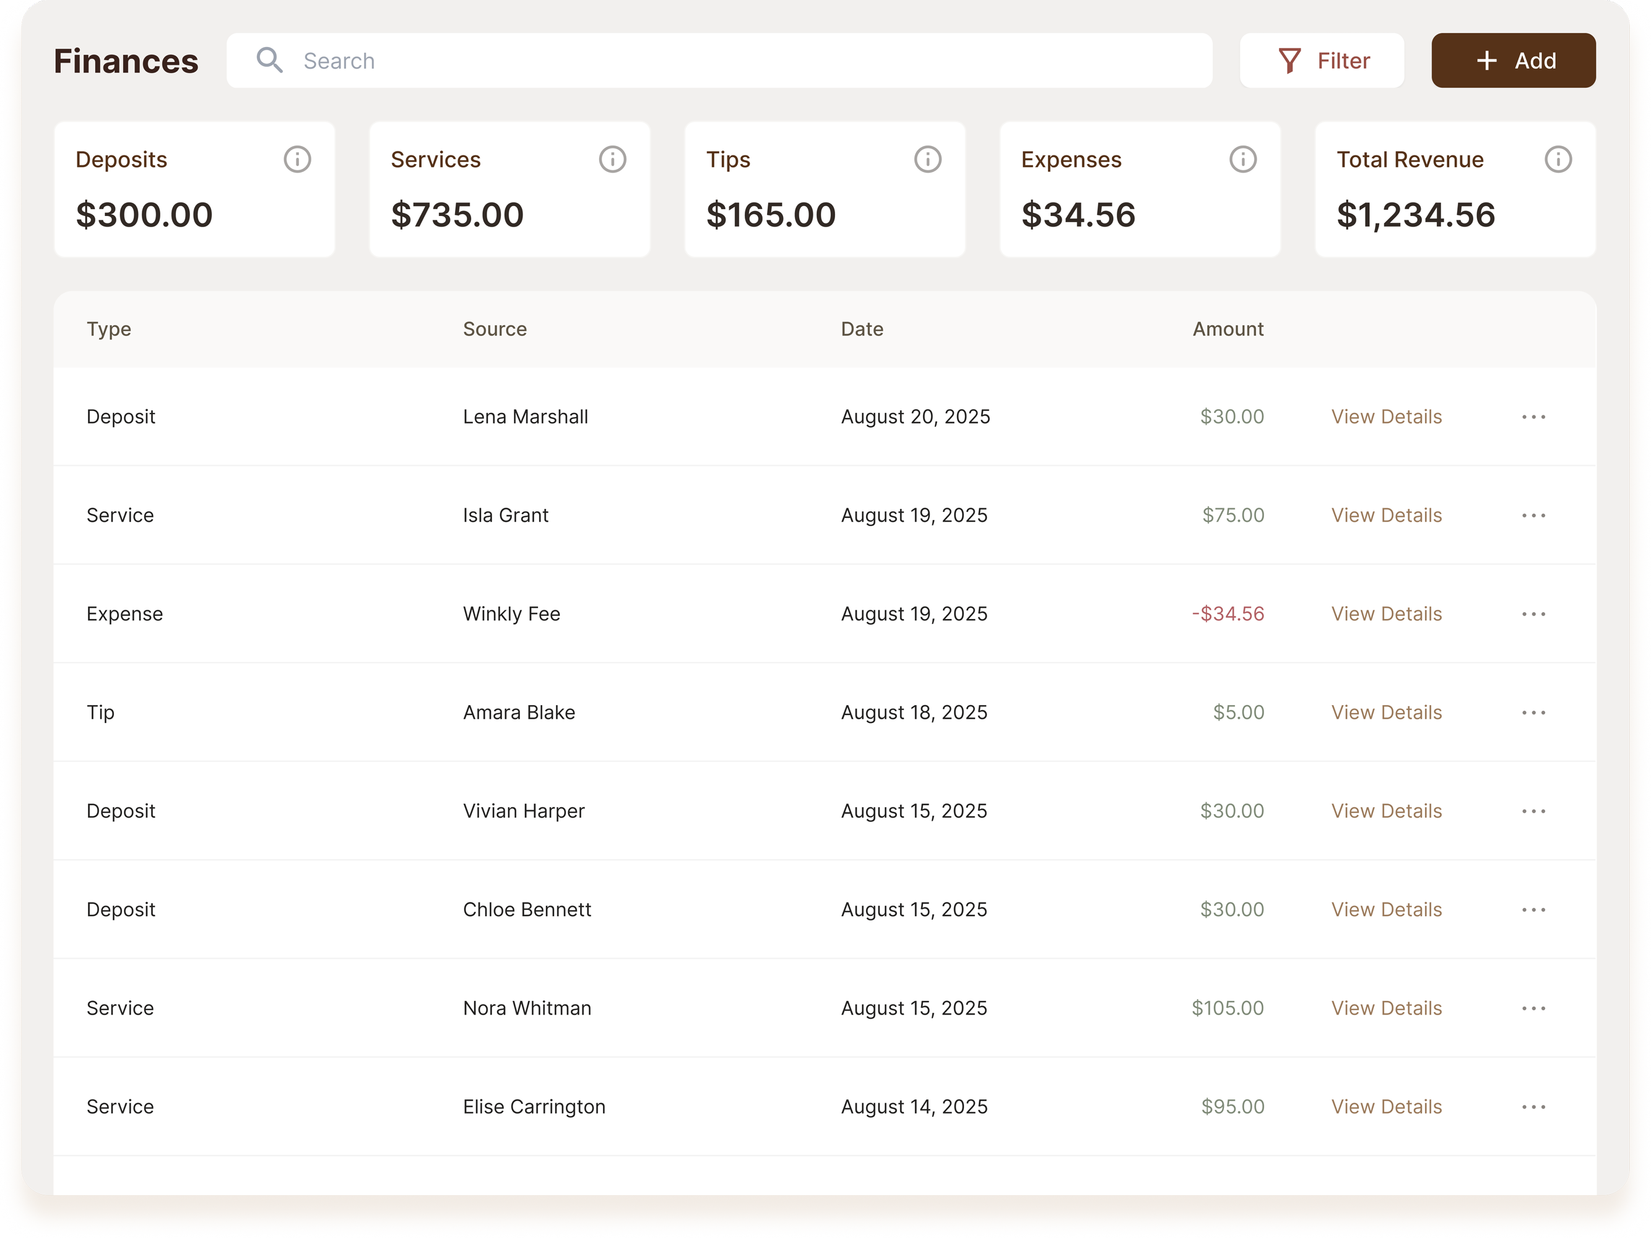Click the Services info icon
1651x1238 pixels.
pos(612,159)
